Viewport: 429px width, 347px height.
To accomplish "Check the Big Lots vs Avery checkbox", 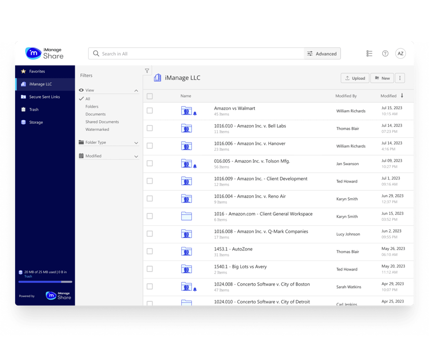I will tap(150, 269).
